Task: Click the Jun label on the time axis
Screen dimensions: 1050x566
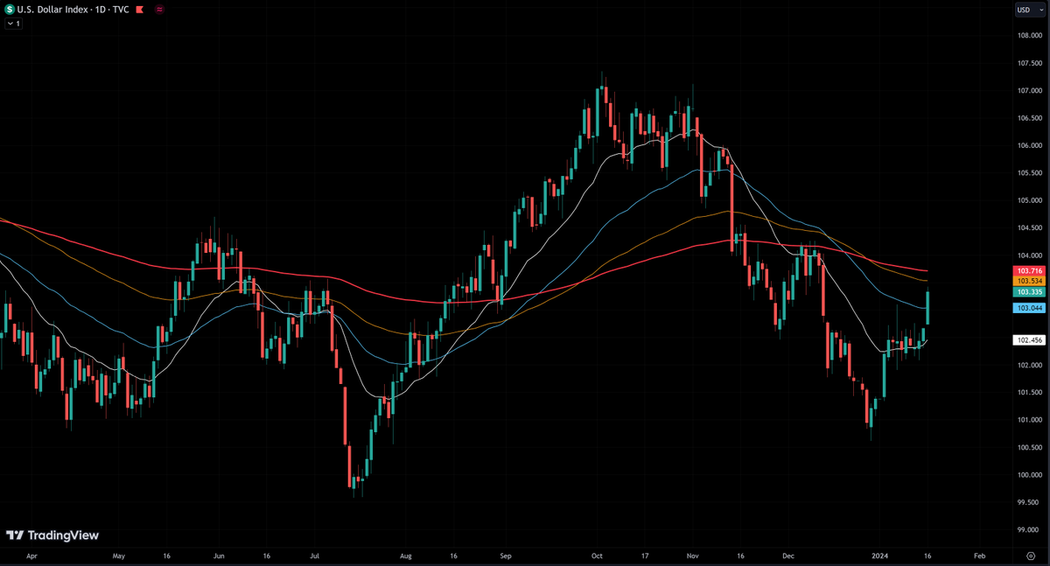Action: (219, 556)
